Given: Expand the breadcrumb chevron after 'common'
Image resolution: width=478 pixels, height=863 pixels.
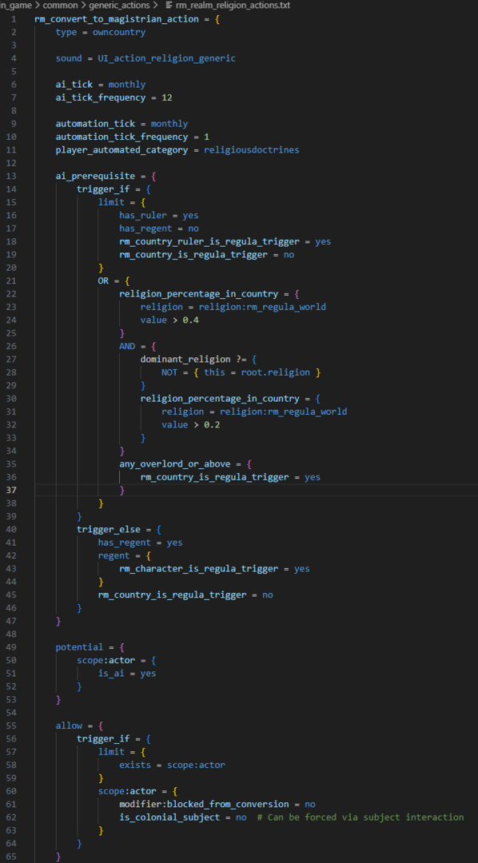Looking at the screenshot, I should point(82,6).
